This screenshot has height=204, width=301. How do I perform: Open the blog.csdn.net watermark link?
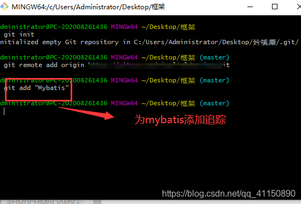coord(229,194)
